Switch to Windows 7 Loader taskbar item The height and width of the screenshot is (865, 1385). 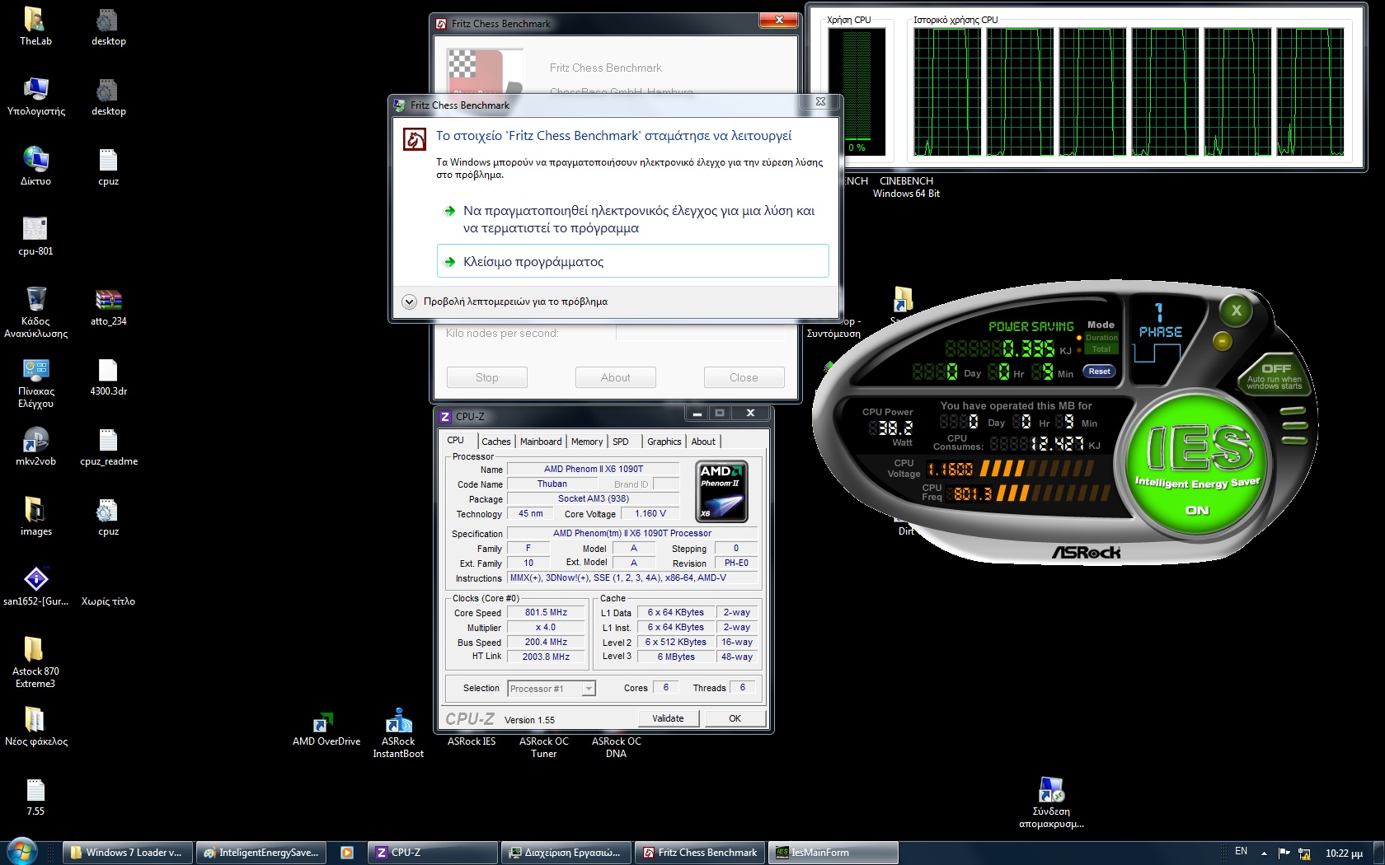tap(128, 853)
